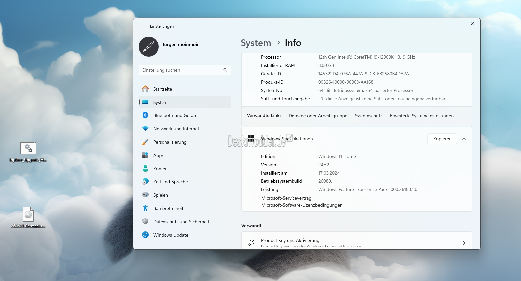Click the Personalisierung brush icon
This screenshot has width=521, height=281.
(145, 142)
